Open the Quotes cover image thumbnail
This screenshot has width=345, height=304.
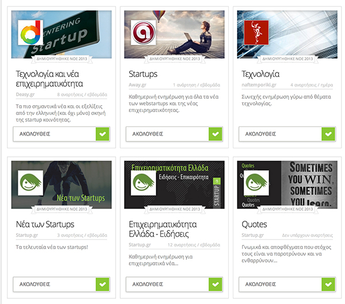305,184
